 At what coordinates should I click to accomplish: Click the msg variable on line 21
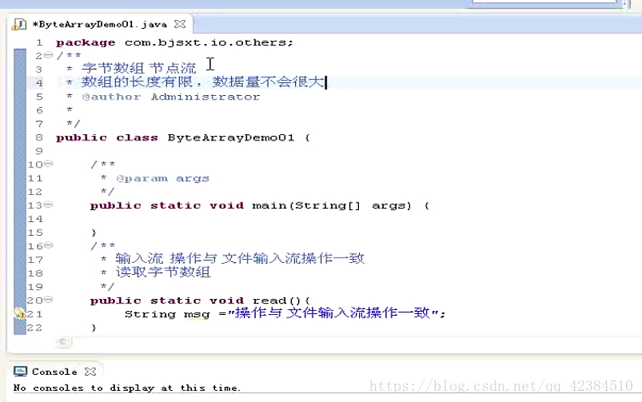click(x=197, y=314)
